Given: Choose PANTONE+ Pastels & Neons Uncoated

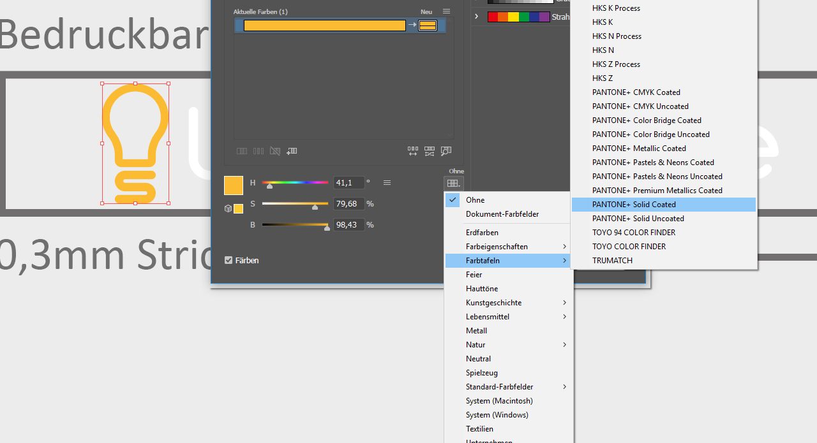Looking at the screenshot, I should pyautogui.click(x=664, y=177).
